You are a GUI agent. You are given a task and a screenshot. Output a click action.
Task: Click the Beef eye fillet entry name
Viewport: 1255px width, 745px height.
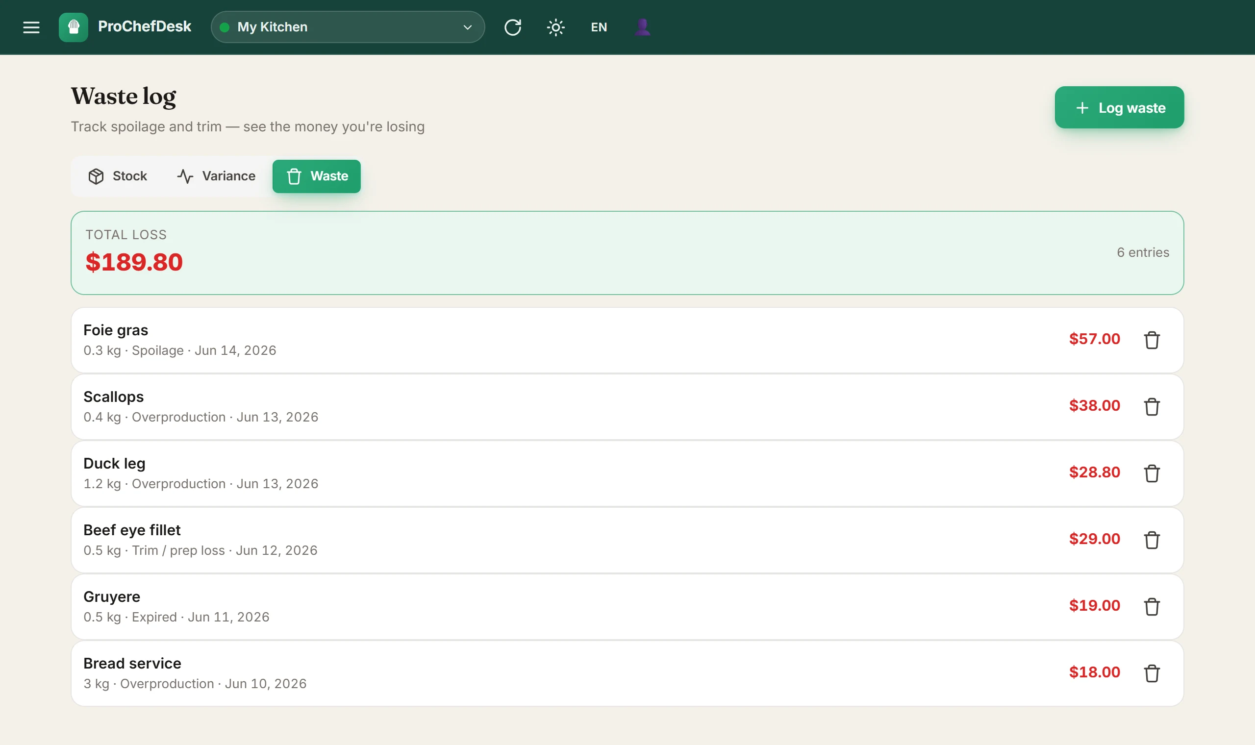pyautogui.click(x=132, y=530)
